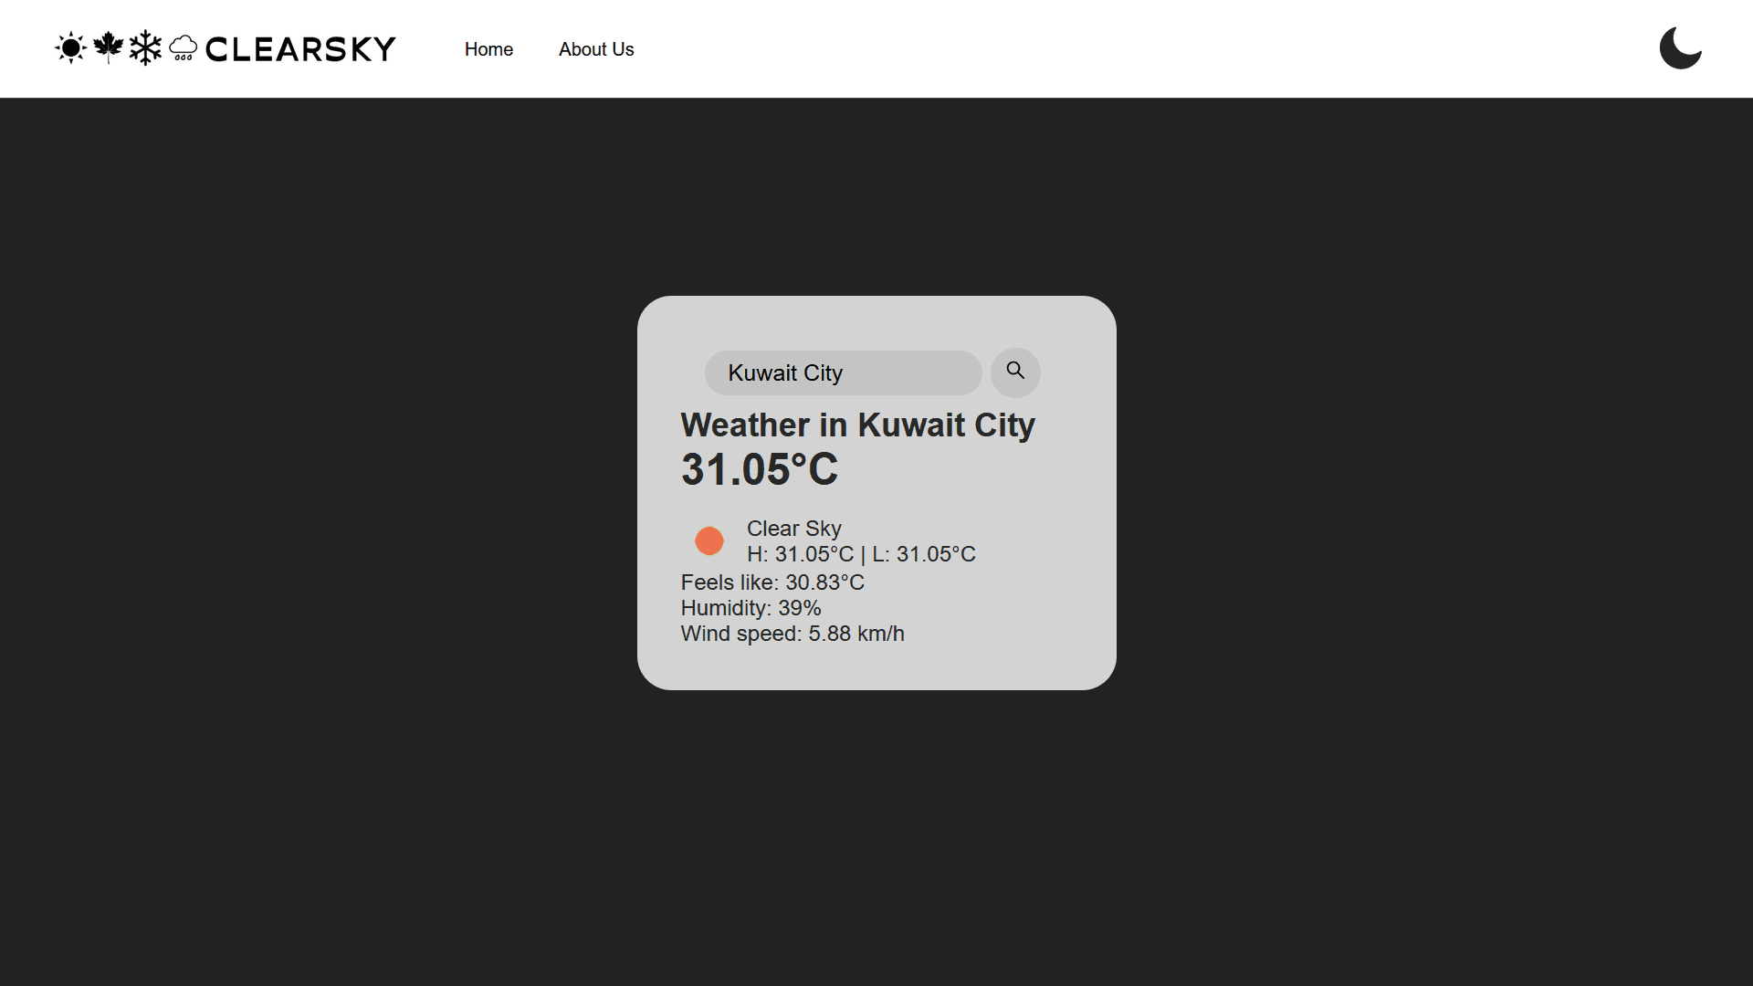Click the 31.05°C temperature reading
This screenshot has width=1753, height=986.
759,470
